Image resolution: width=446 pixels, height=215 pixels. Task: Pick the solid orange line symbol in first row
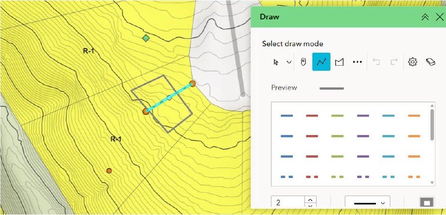pyautogui.click(x=414, y=116)
